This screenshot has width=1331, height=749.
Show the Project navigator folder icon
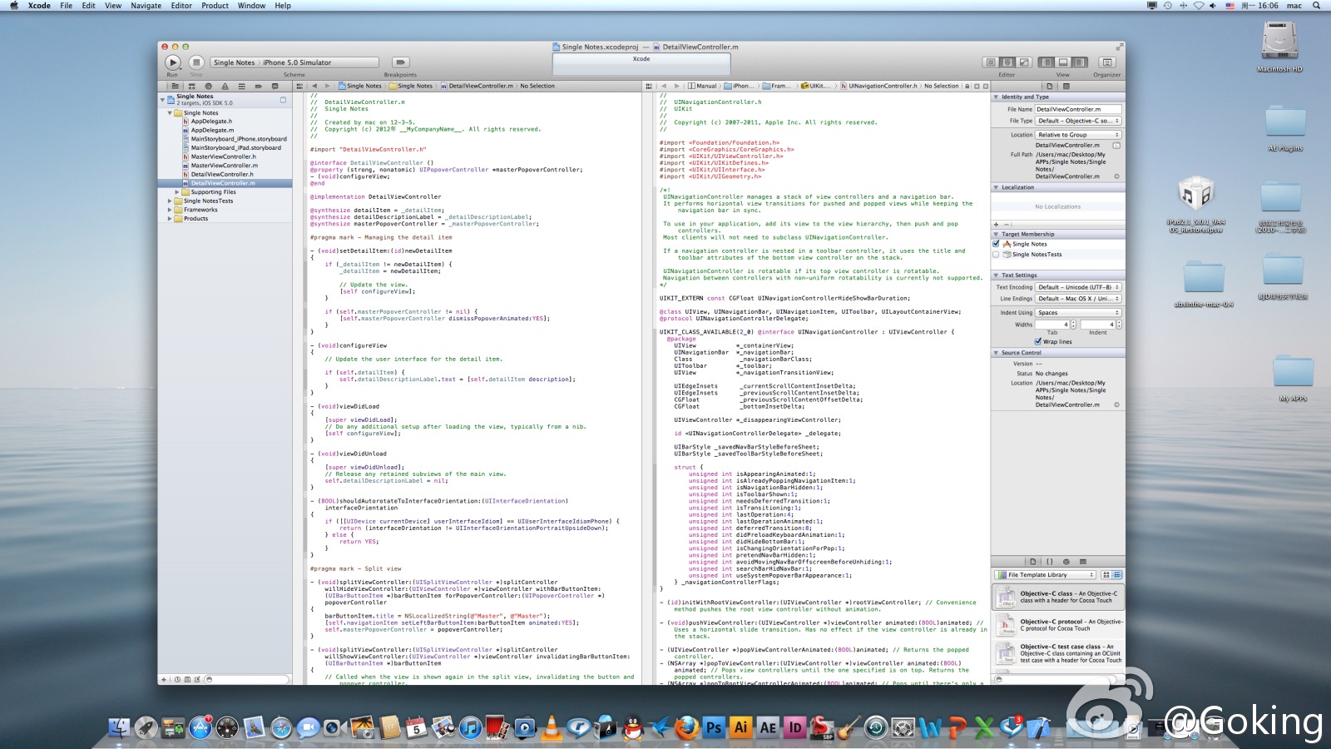pos(175,86)
